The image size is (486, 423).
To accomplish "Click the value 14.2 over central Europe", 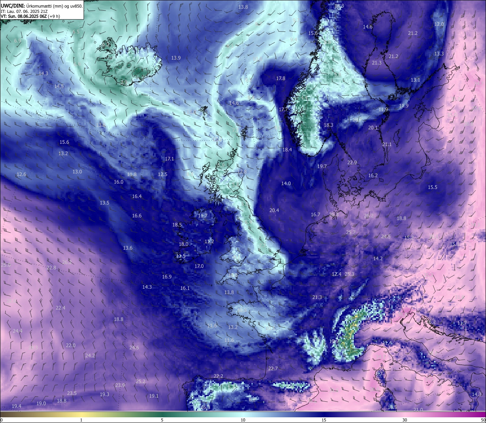I will coord(378,259).
